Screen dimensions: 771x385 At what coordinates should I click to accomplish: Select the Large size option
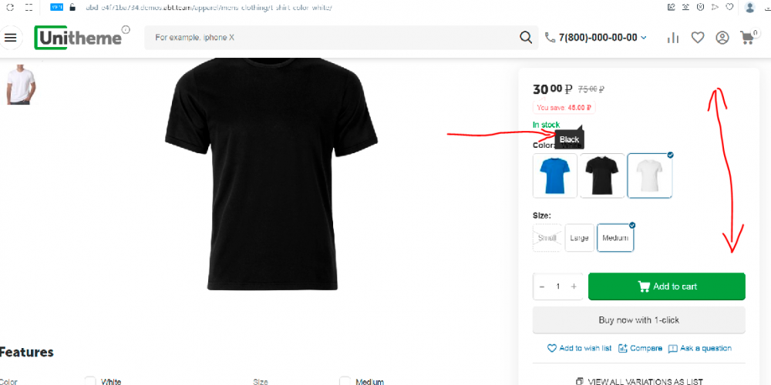click(579, 238)
